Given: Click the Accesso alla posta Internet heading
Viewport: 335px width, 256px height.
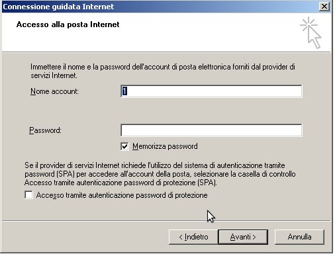Looking at the screenshot, I should point(68,24).
